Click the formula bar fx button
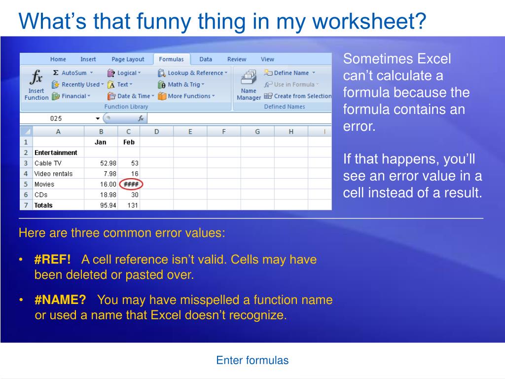Screen dimensions: 505x379 141,118
